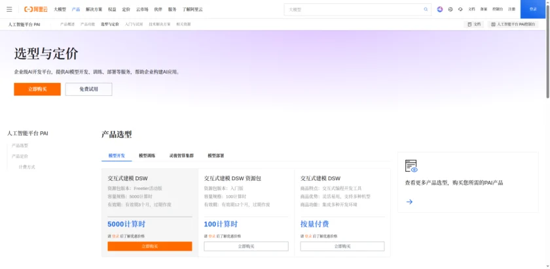The image size is (550, 269).
Task: Open 云市场 in top navigation
Action: tap(142, 9)
